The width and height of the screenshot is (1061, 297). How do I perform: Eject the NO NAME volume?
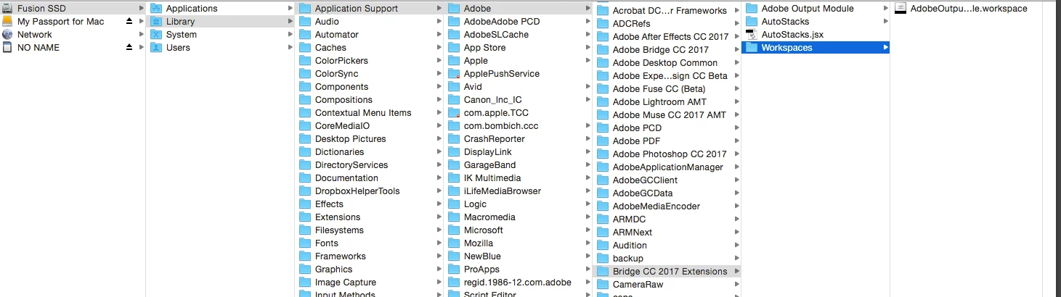[129, 48]
